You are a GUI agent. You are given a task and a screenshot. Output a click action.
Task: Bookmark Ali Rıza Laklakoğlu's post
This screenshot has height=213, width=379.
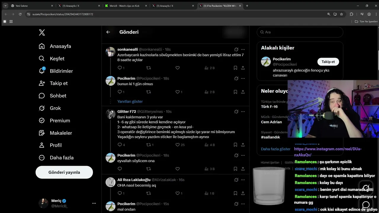(235, 193)
